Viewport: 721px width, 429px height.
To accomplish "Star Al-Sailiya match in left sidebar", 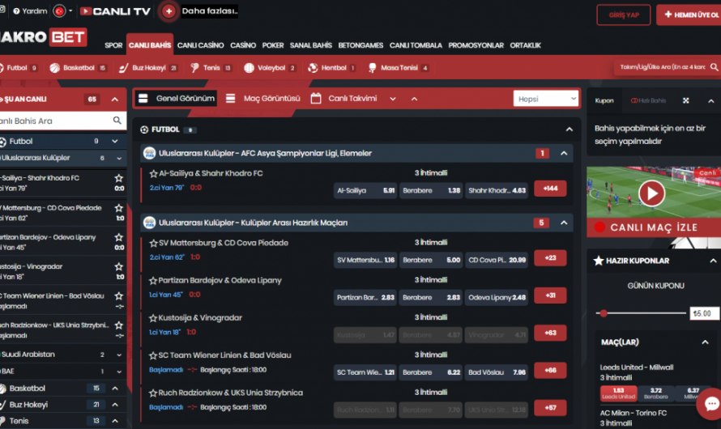I will click(119, 178).
